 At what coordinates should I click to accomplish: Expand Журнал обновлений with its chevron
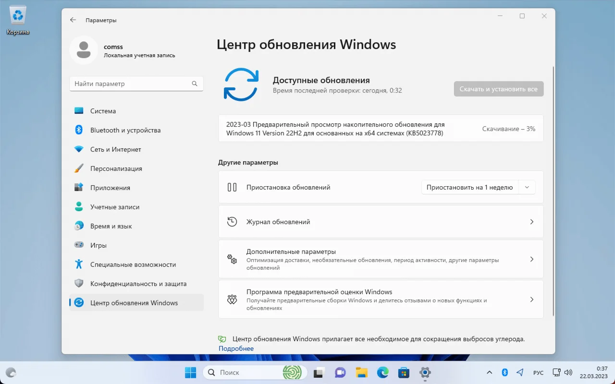531,222
